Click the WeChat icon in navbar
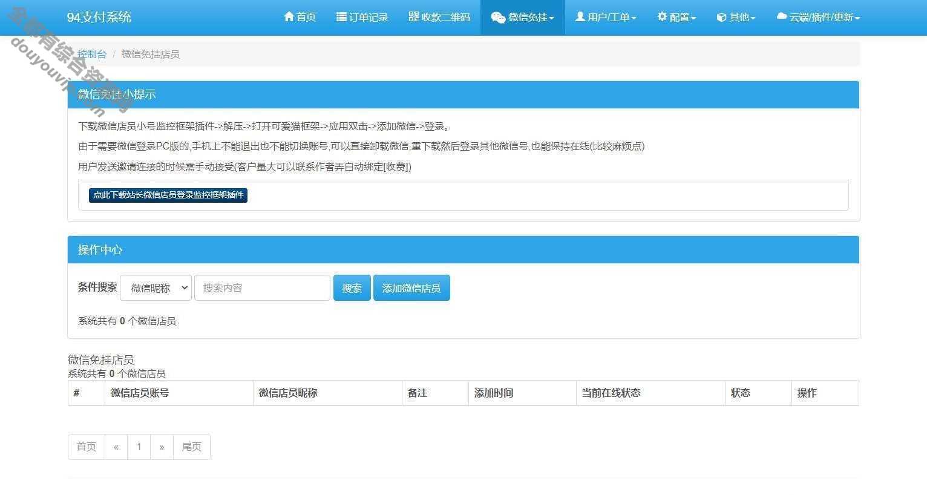927x495 pixels. [498, 18]
